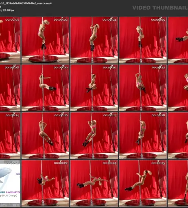
Task: Open the frame with timestamp 00:00:22
Action: pyautogui.click(x=45, y=183)
